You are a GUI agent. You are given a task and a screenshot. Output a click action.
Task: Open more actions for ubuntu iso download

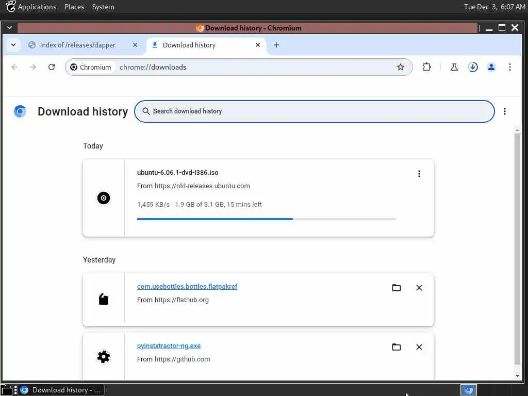419,173
